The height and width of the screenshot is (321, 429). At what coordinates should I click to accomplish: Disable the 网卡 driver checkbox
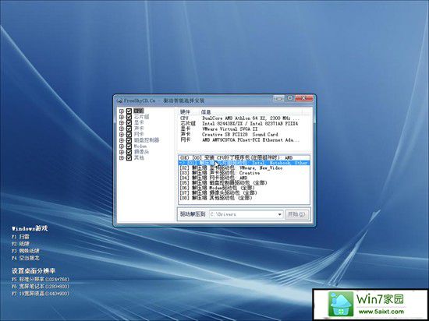(x=129, y=135)
